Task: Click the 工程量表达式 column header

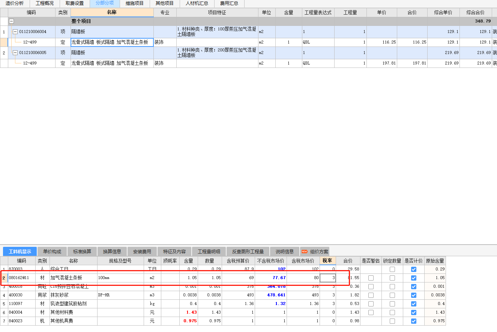Action: pyautogui.click(x=318, y=12)
